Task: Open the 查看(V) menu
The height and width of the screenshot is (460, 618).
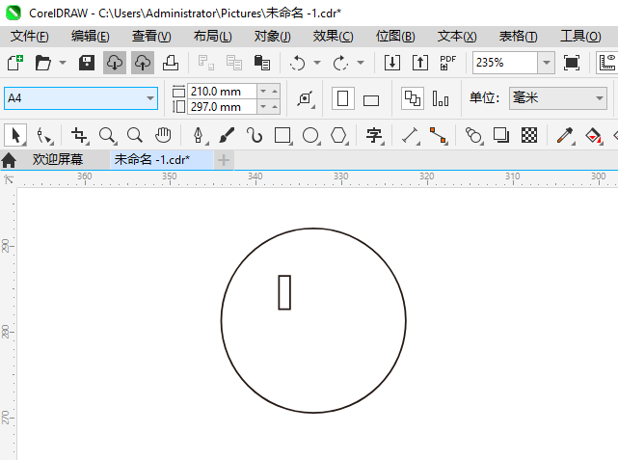Action: click(x=151, y=37)
